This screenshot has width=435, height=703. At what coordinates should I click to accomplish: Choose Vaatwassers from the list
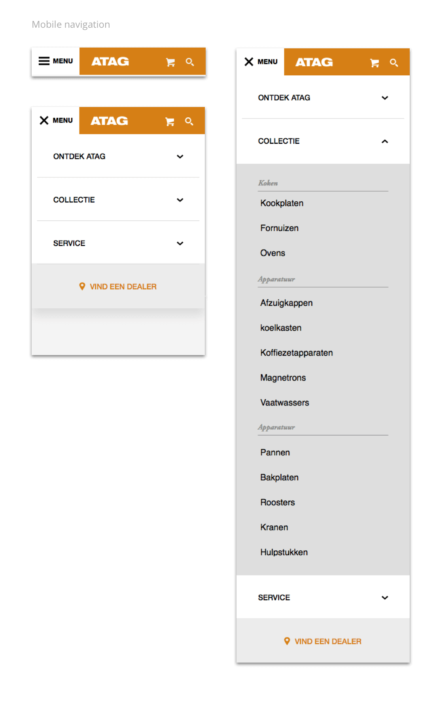coord(285,403)
